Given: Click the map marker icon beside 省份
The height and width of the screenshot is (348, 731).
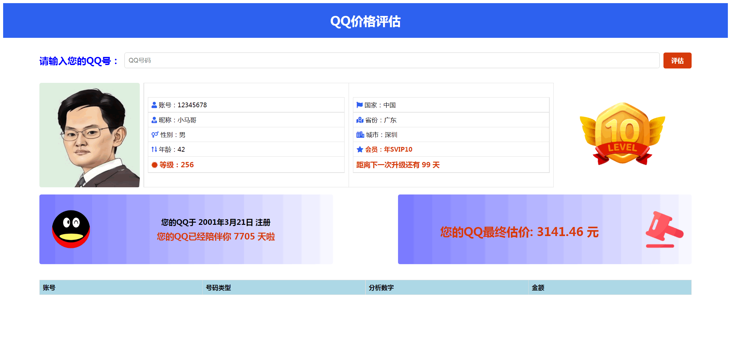Looking at the screenshot, I should point(360,120).
